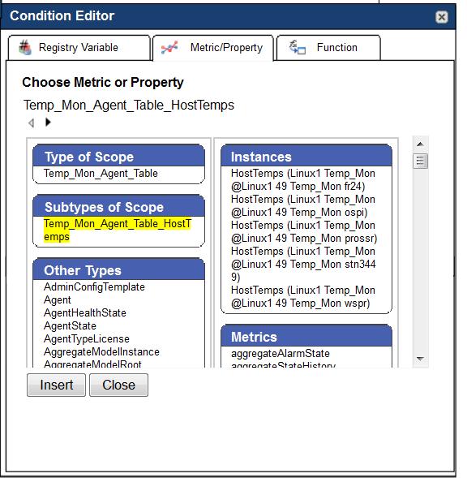Click the scrollbar down arrow

(x=421, y=359)
